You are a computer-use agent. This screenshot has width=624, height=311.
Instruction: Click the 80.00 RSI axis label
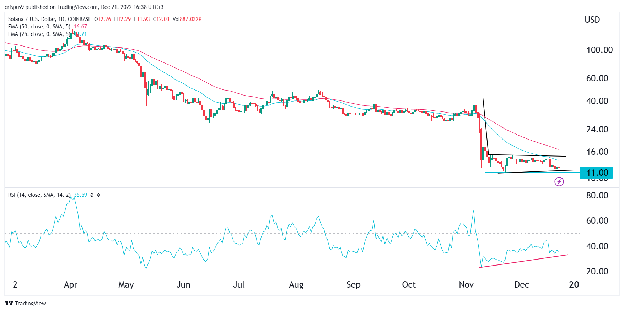tap(597, 196)
